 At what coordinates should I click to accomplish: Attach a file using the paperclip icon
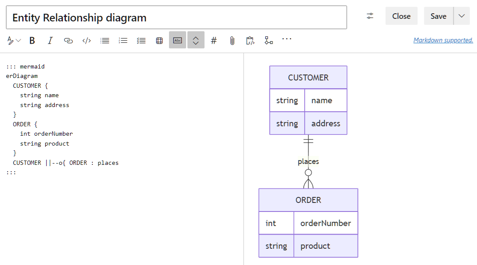click(x=232, y=40)
